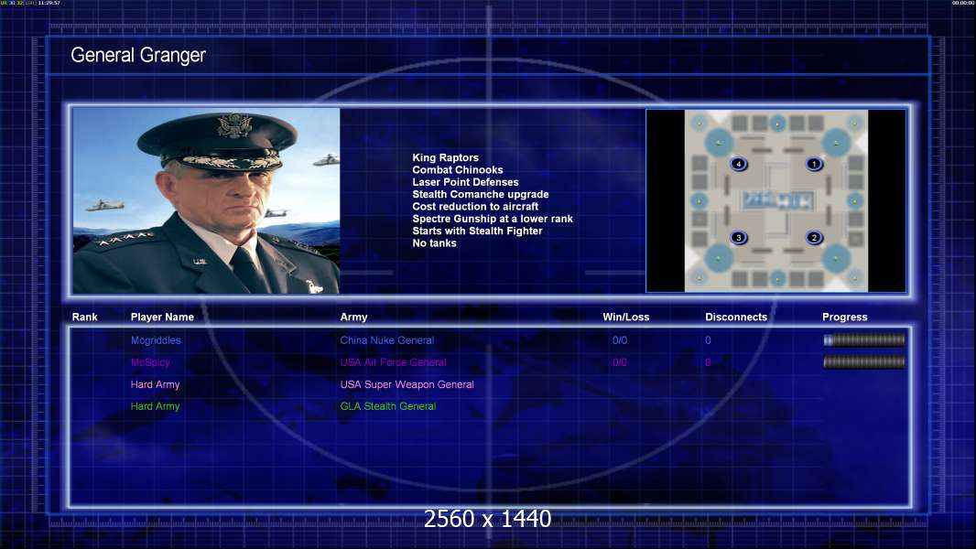The image size is (976, 549).
Task: Click the map preview thumbnail
Action: pos(776,200)
